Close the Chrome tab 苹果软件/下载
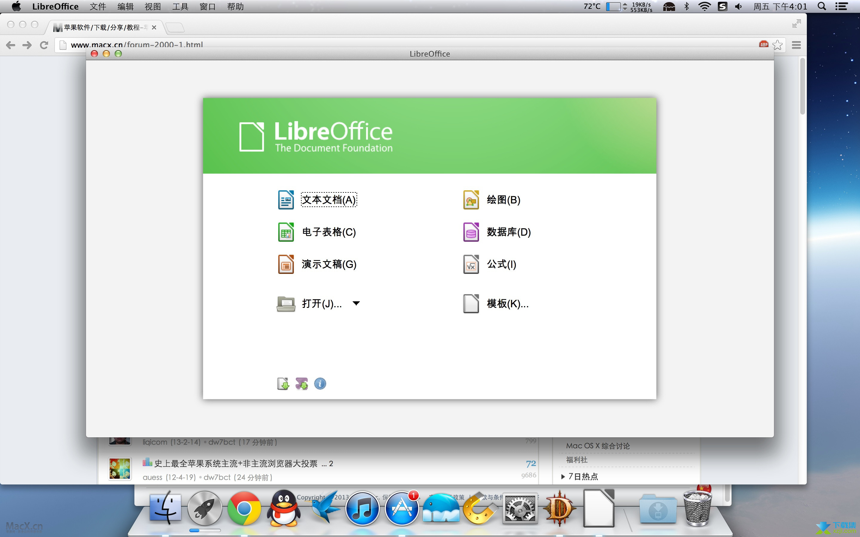The height and width of the screenshot is (537, 860). tap(154, 27)
